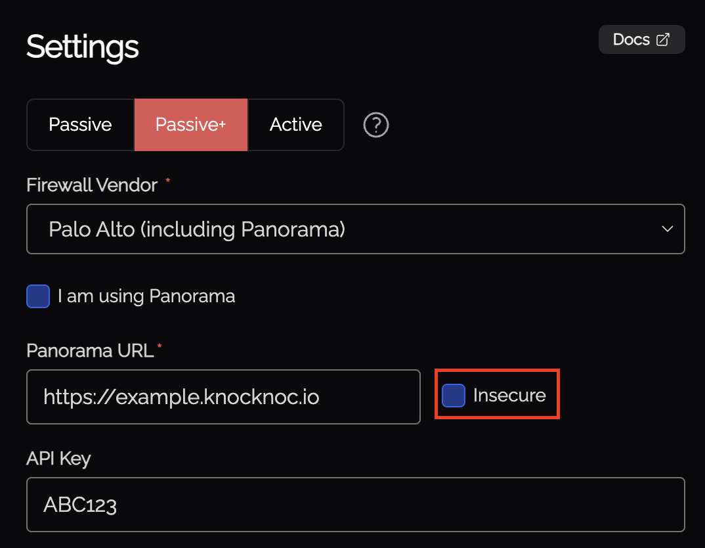Click inside the Panorama URL field
The height and width of the screenshot is (548, 705).
[223, 397]
